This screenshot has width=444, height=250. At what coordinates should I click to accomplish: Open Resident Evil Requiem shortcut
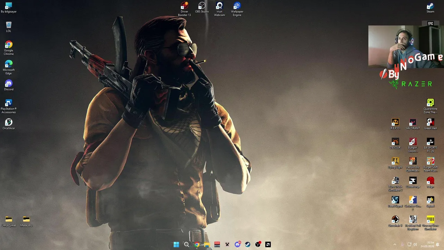(413, 223)
